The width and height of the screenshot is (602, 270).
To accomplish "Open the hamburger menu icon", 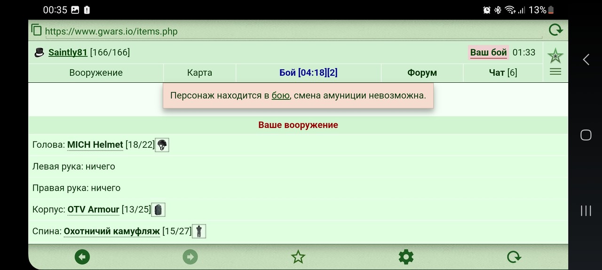I will click(555, 71).
